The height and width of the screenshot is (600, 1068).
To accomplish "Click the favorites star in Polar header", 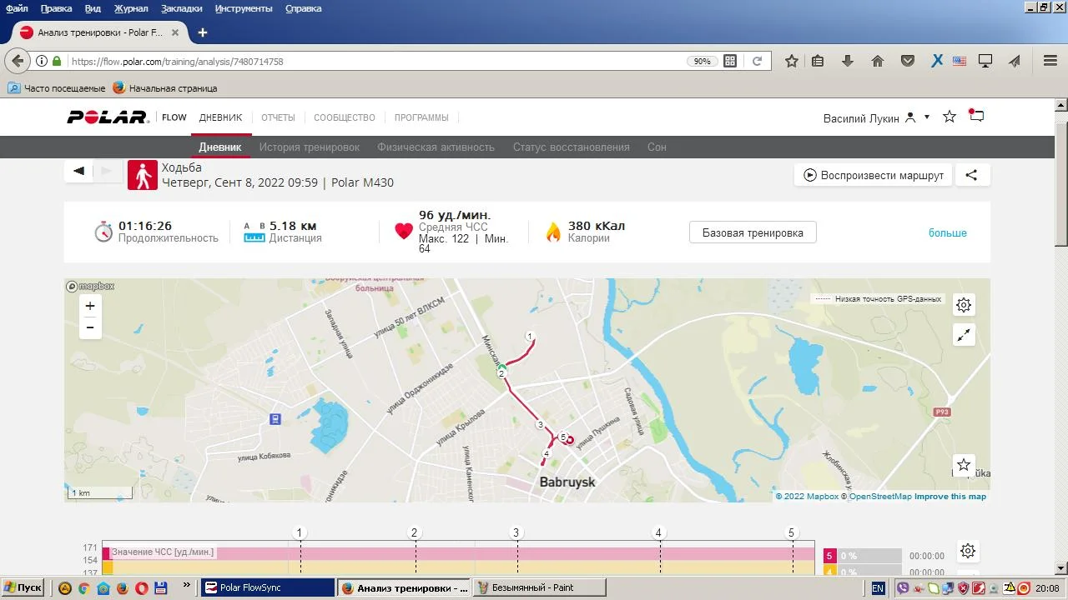I will (x=949, y=117).
